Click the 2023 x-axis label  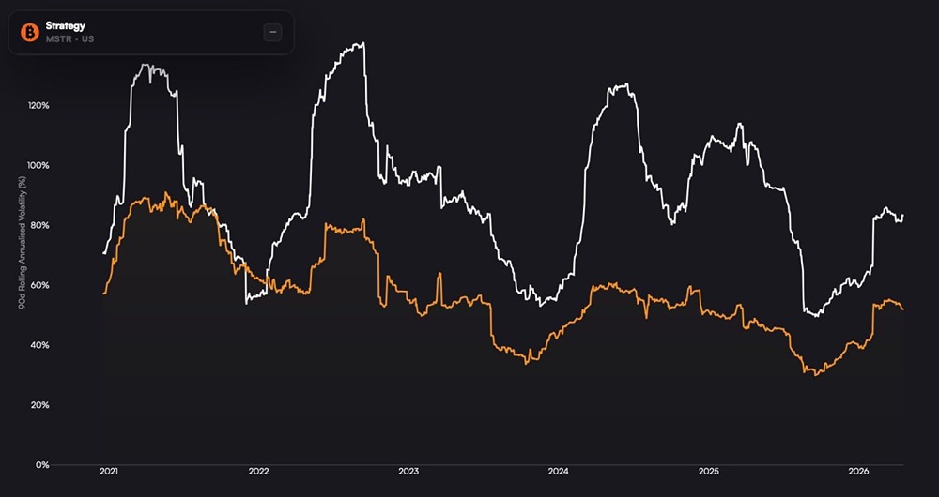coord(408,472)
